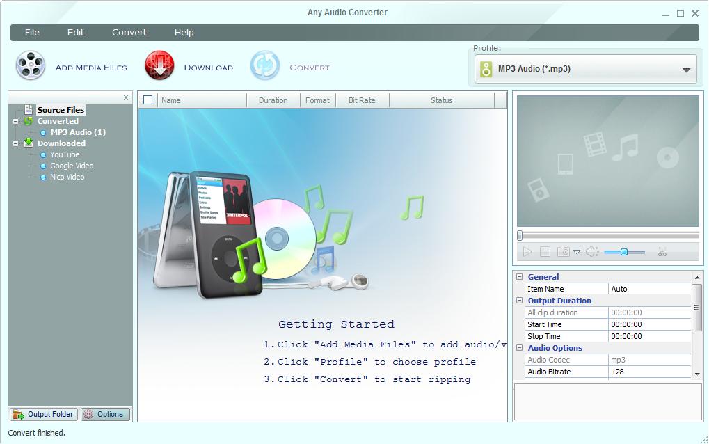Click the blue Convert arrows icon

(265, 65)
